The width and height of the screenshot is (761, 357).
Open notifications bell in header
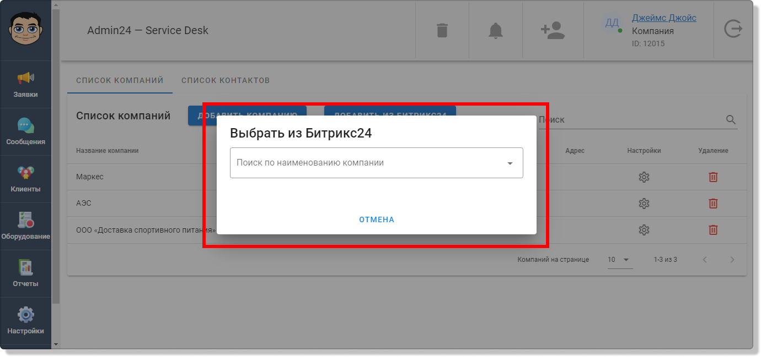coord(496,30)
